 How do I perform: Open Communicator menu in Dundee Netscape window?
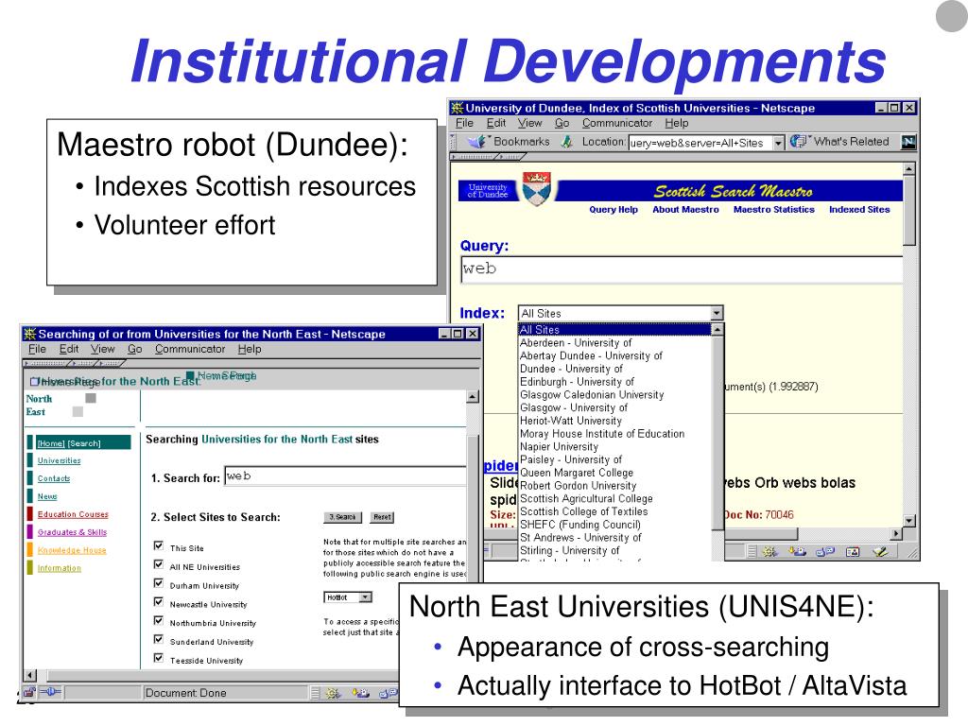pyautogui.click(x=617, y=123)
